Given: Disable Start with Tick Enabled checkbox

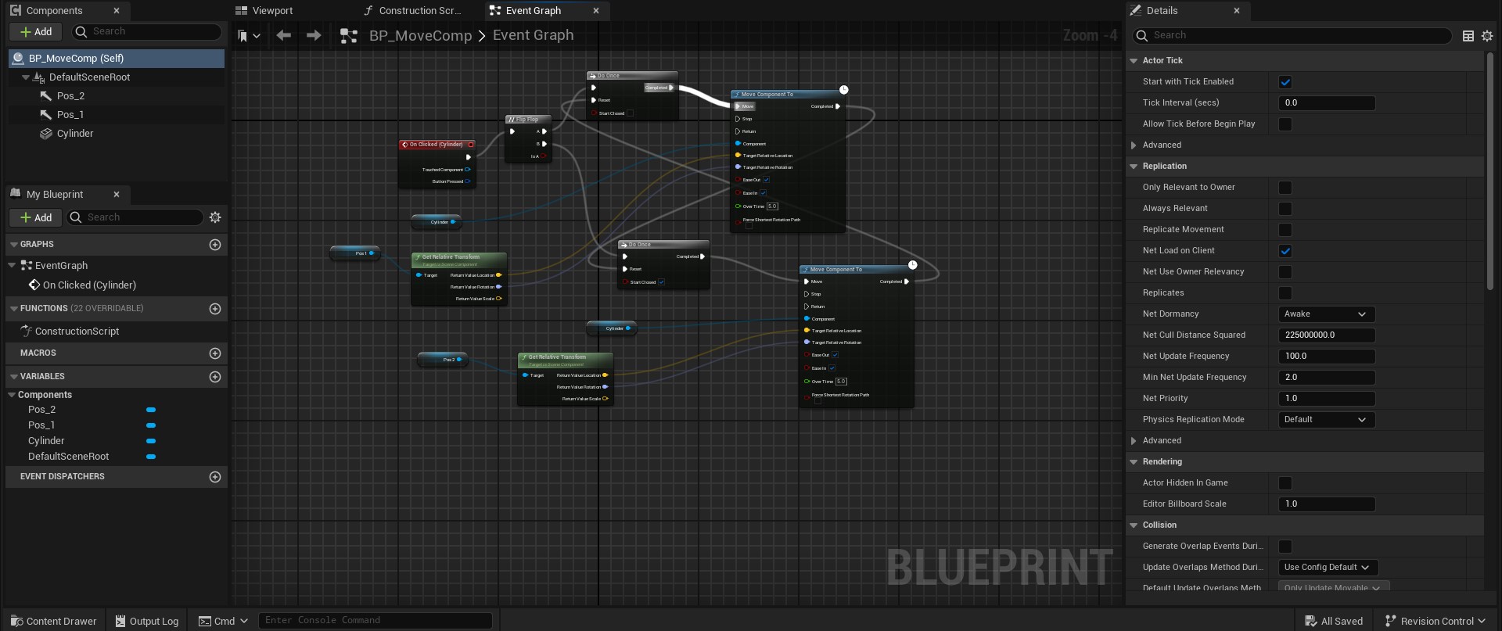Looking at the screenshot, I should click(x=1285, y=82).
